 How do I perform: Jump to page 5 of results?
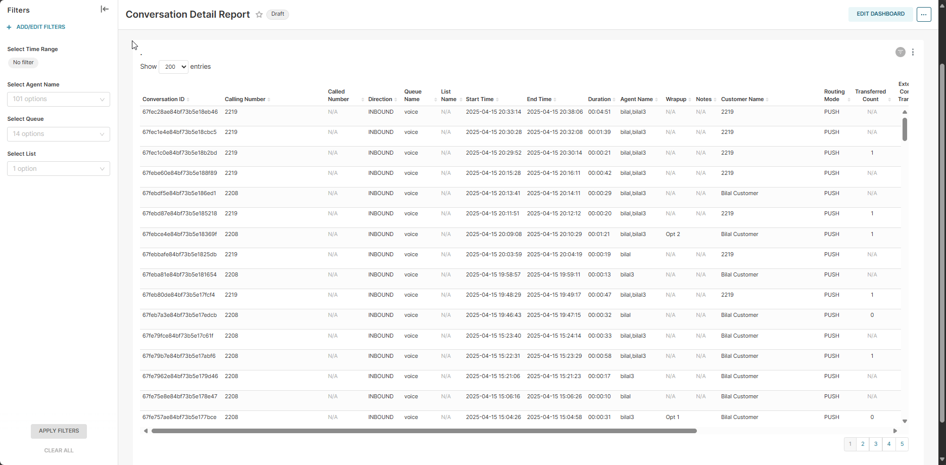(x=902, y=444)
